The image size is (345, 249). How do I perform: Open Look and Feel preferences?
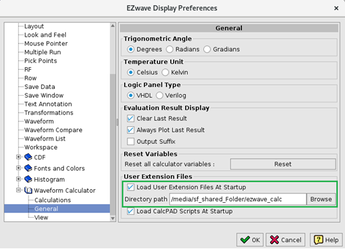point(45,35)
